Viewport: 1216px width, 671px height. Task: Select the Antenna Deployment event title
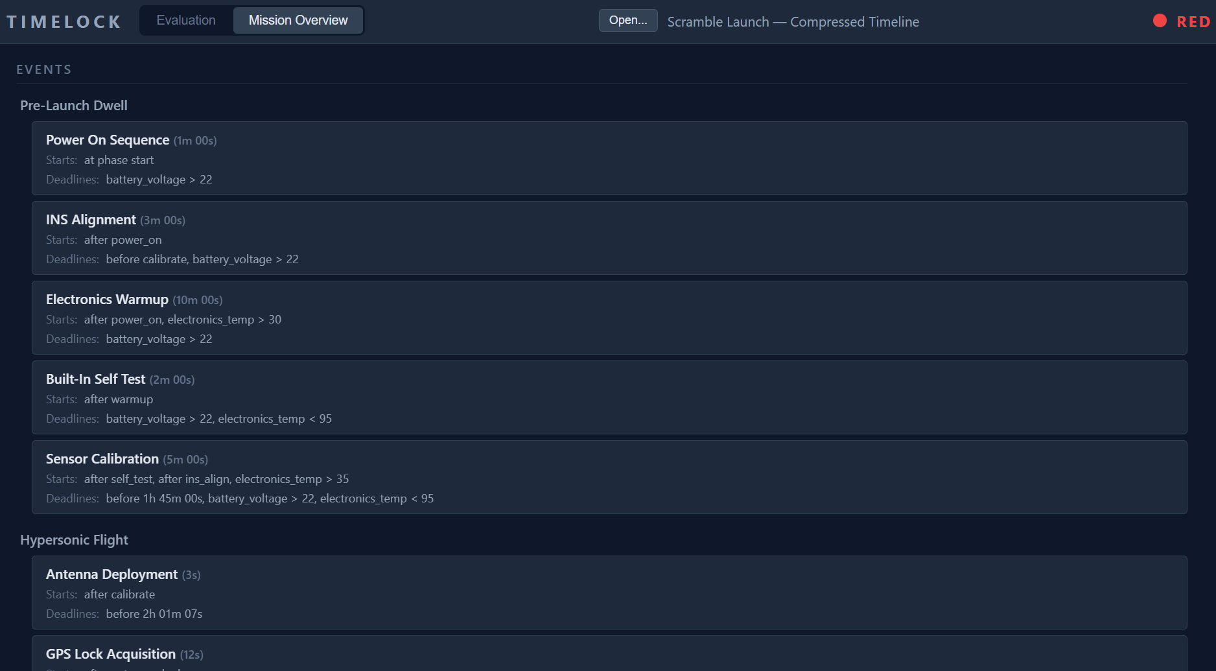tap(111, 574)
